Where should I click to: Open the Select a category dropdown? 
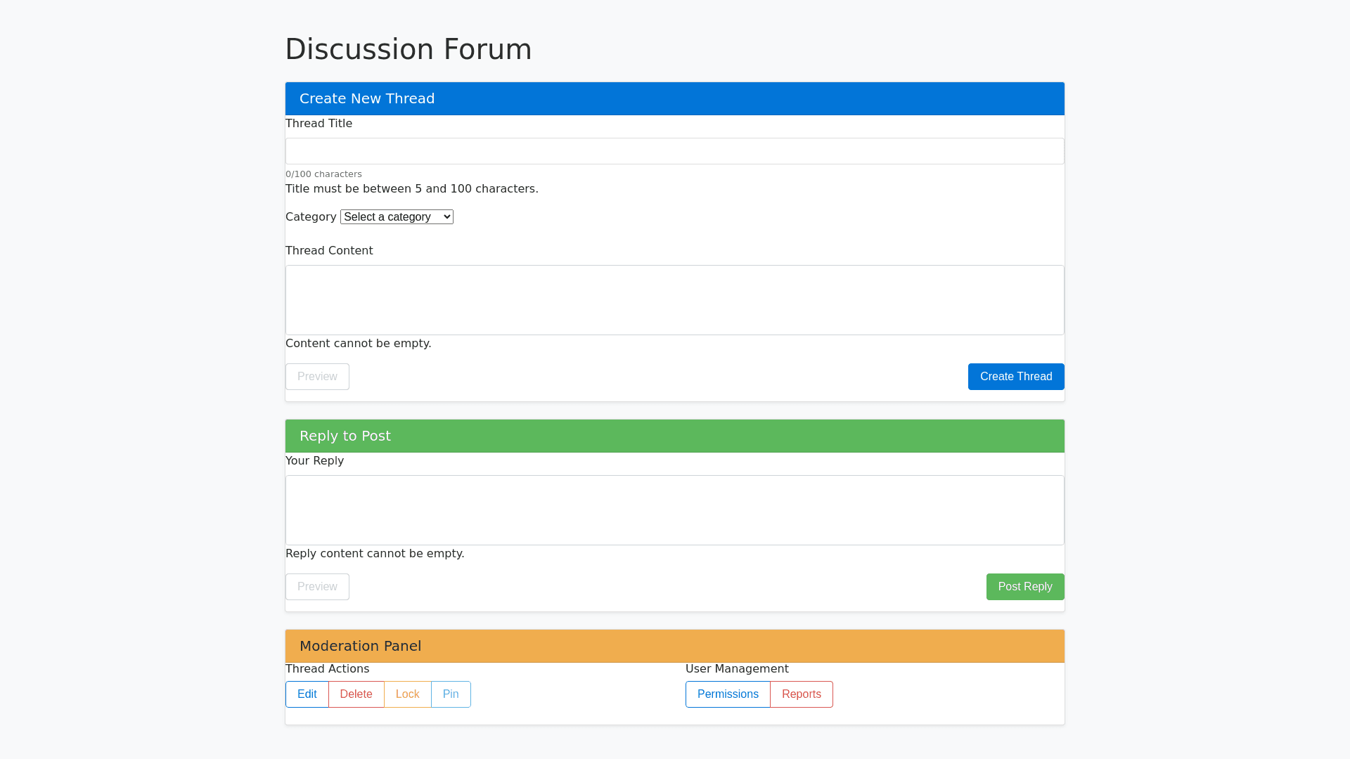(397, 217)
